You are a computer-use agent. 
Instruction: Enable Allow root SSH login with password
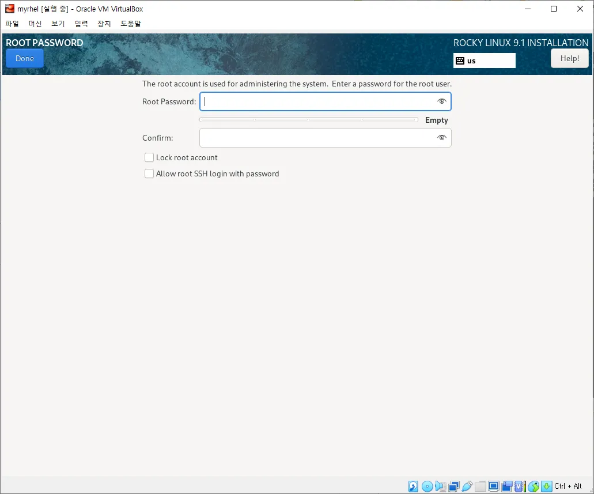[x=149, y=174]
